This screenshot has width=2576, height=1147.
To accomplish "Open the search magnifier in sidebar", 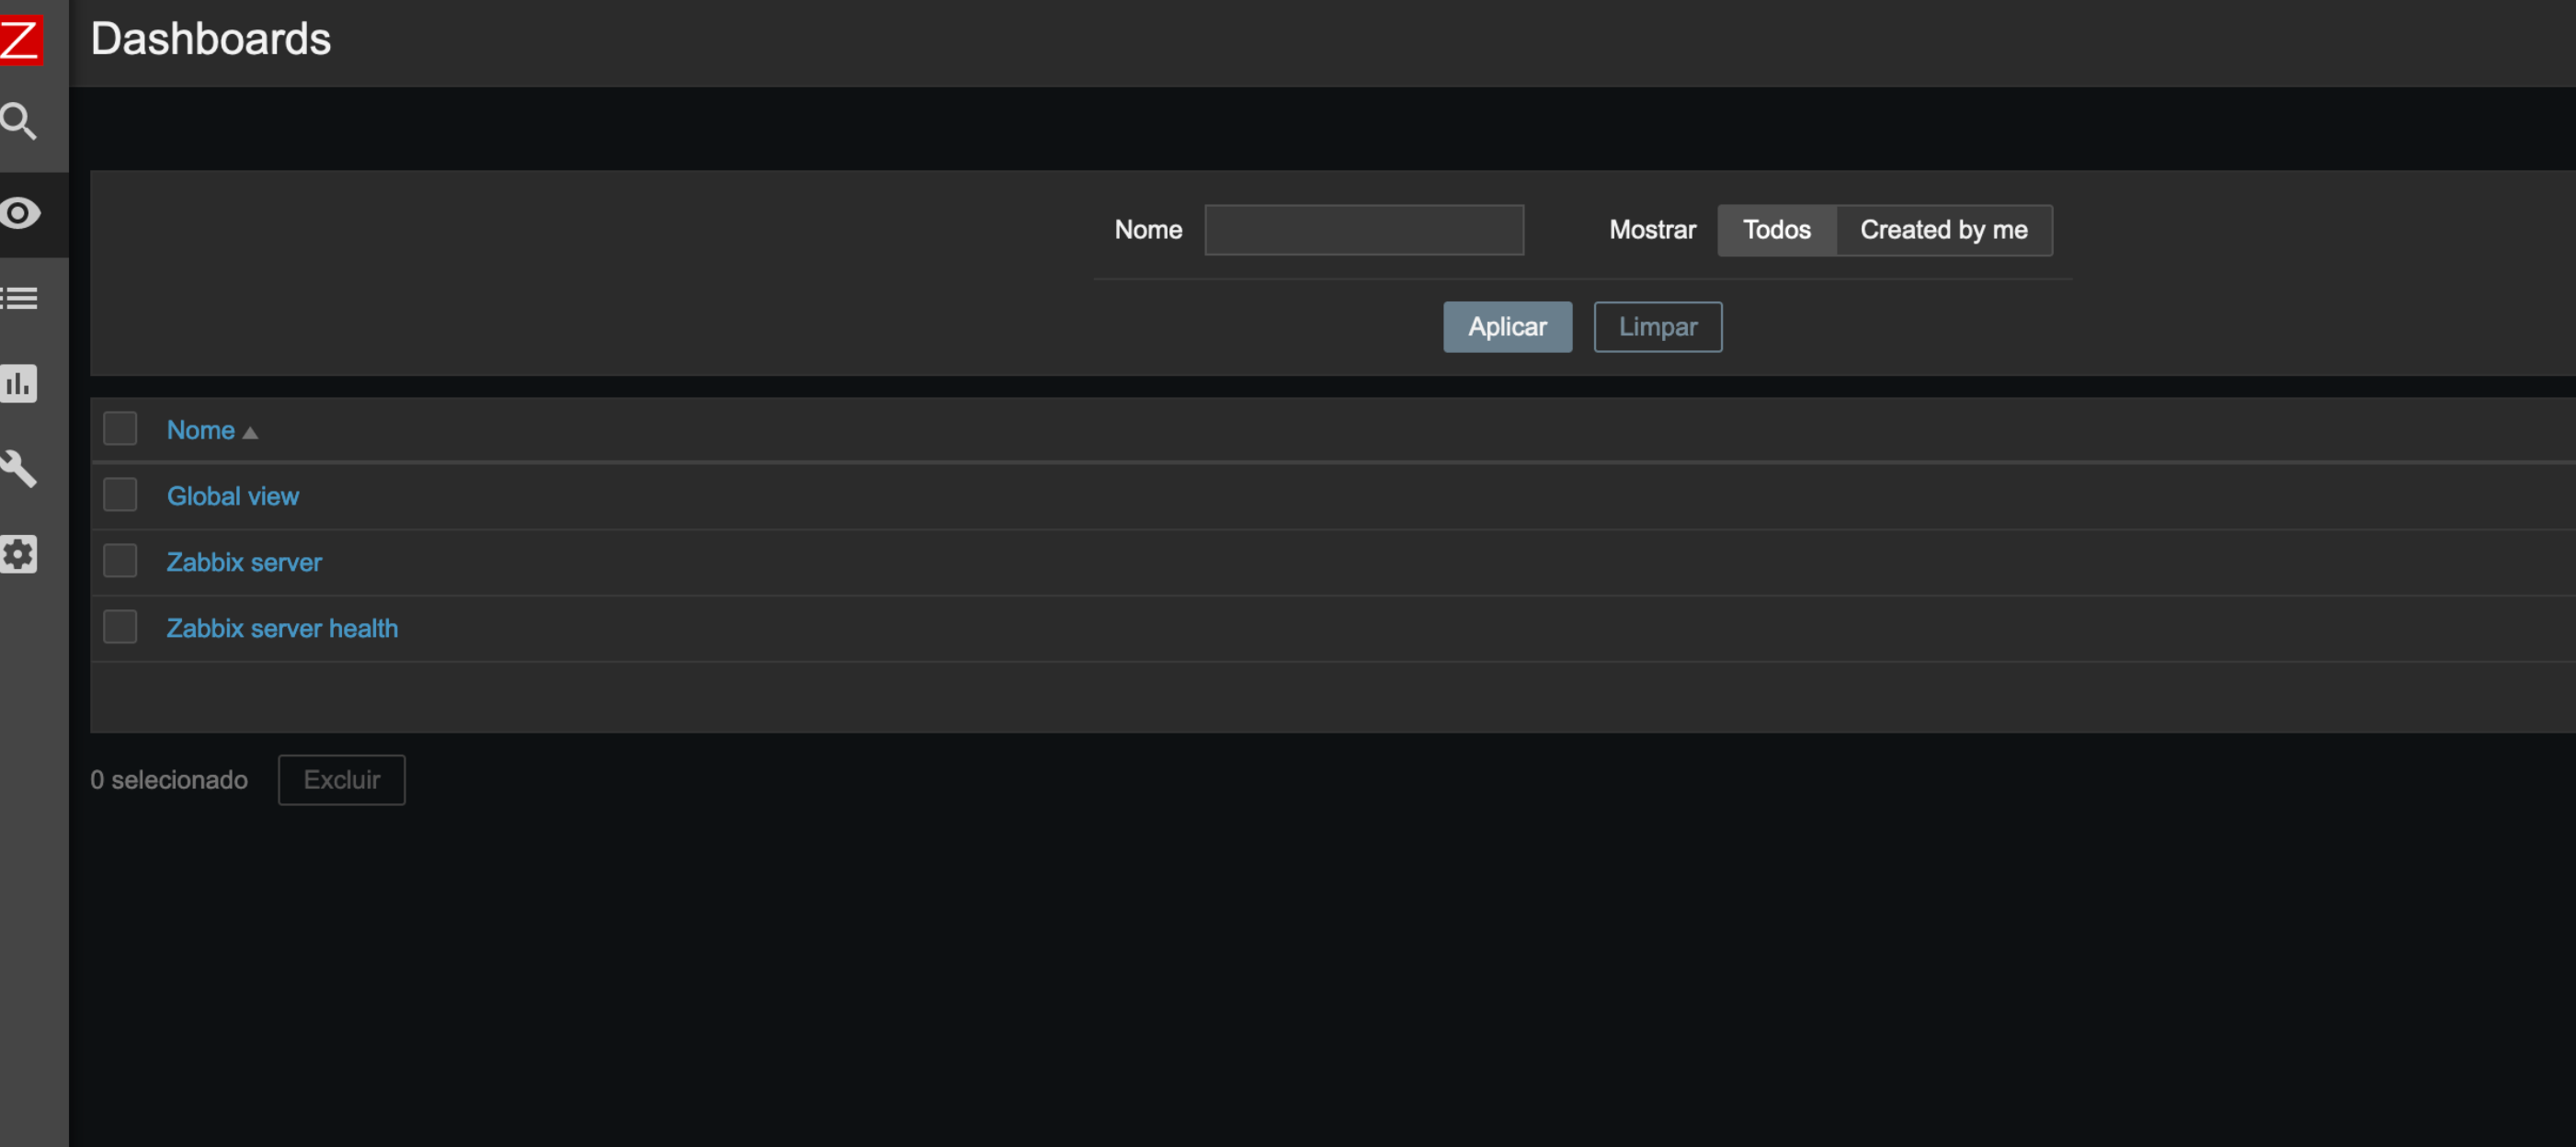I will tap(19, 121).
